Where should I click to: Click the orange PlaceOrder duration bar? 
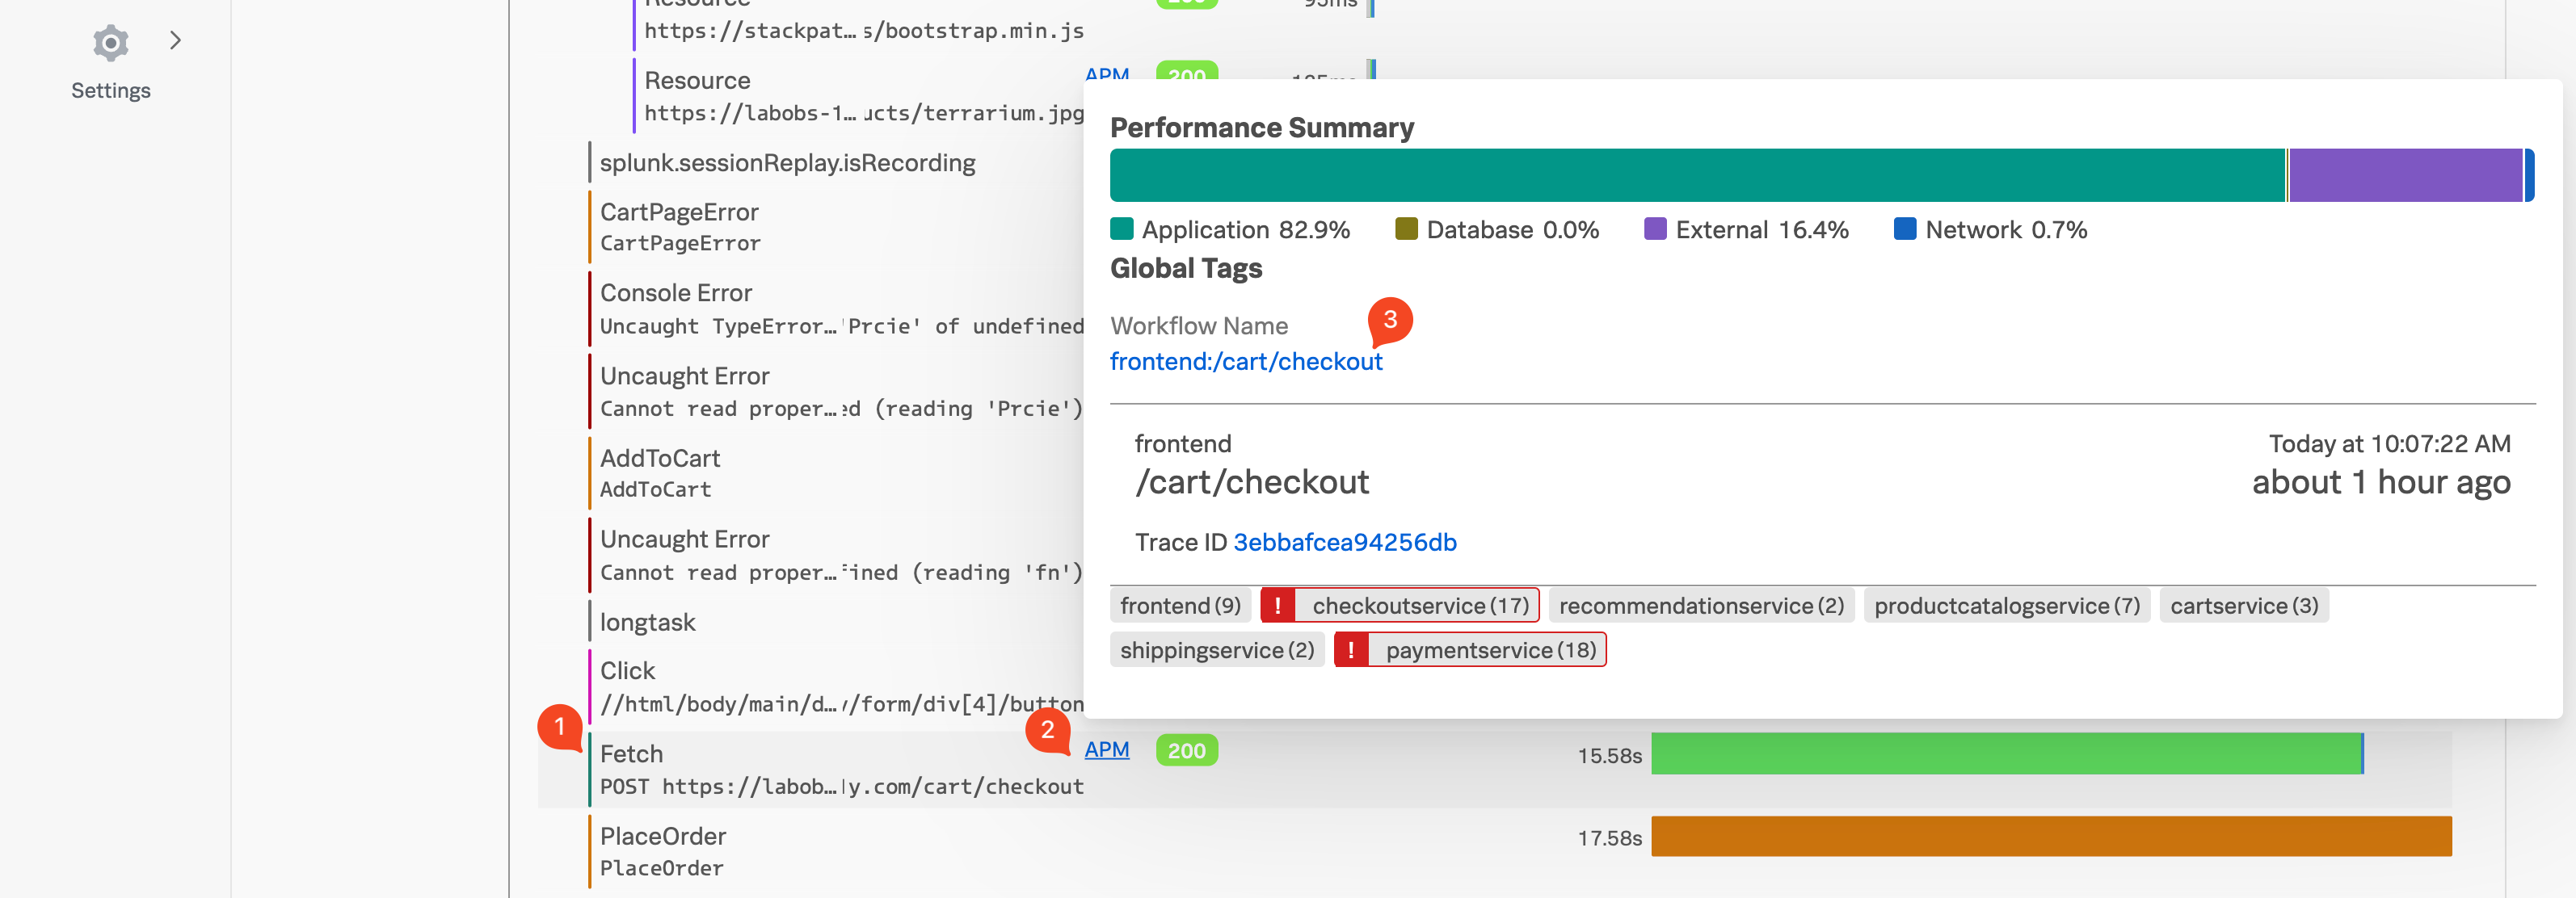[x=2050, y=836]
